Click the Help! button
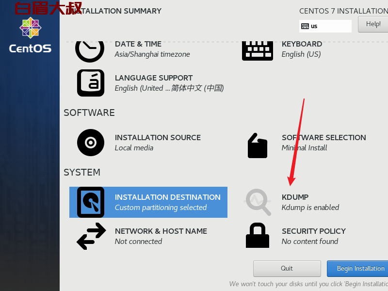Screen dimensions: 388x291 373,24
